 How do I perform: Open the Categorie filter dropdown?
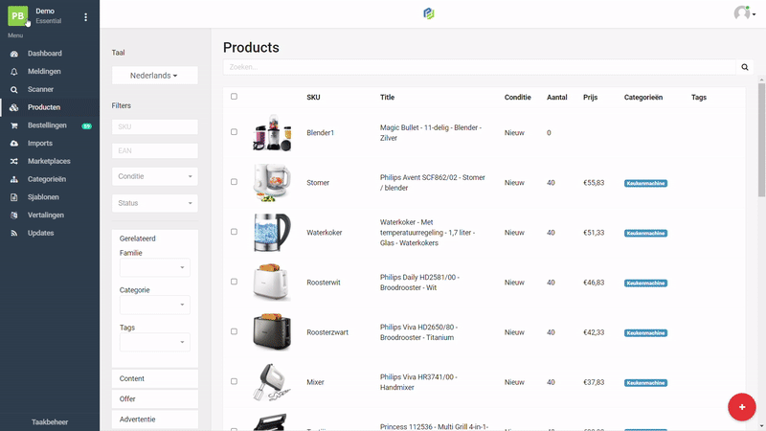[155, 305]
